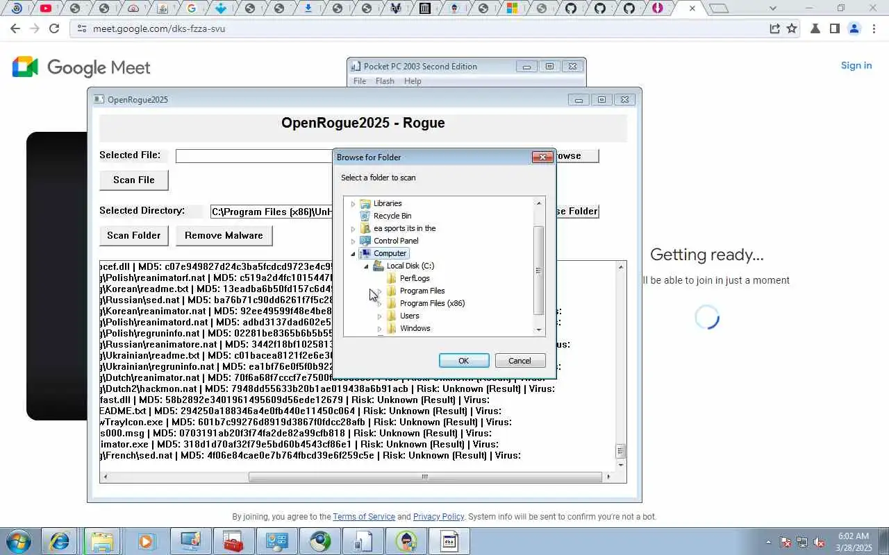Expand the ea sports its in the node

click(353, 229)
